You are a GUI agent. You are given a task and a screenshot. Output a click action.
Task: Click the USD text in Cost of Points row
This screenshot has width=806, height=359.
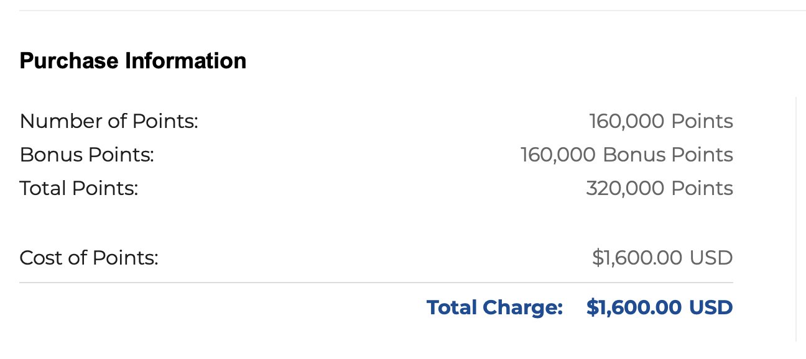click(x=711, y=258)
